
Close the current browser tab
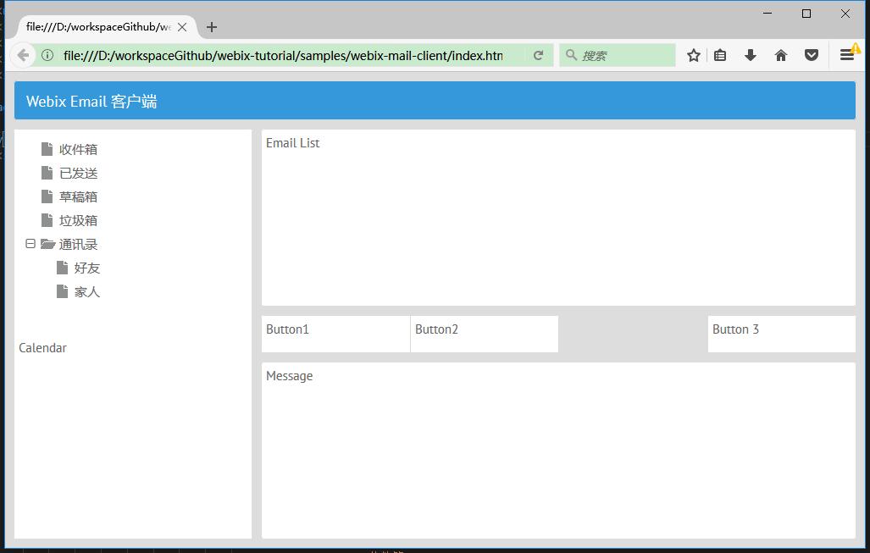[182, 27]
